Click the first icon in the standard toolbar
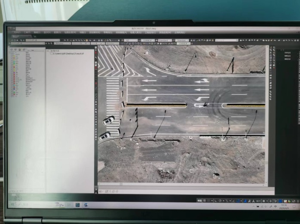 click(x=13, y=40)
